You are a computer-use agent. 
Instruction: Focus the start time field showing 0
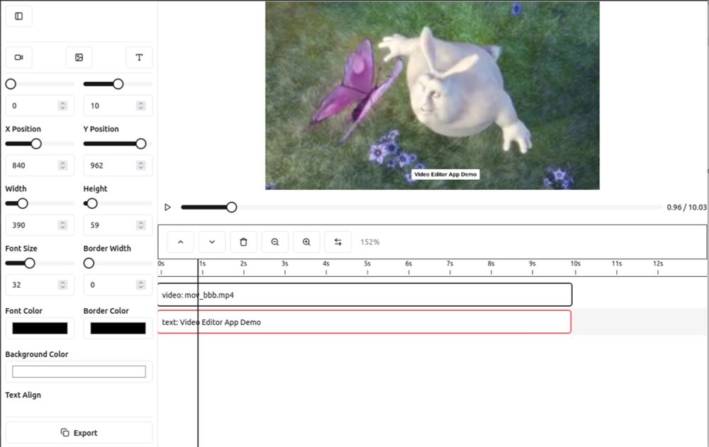pos(40,106)
